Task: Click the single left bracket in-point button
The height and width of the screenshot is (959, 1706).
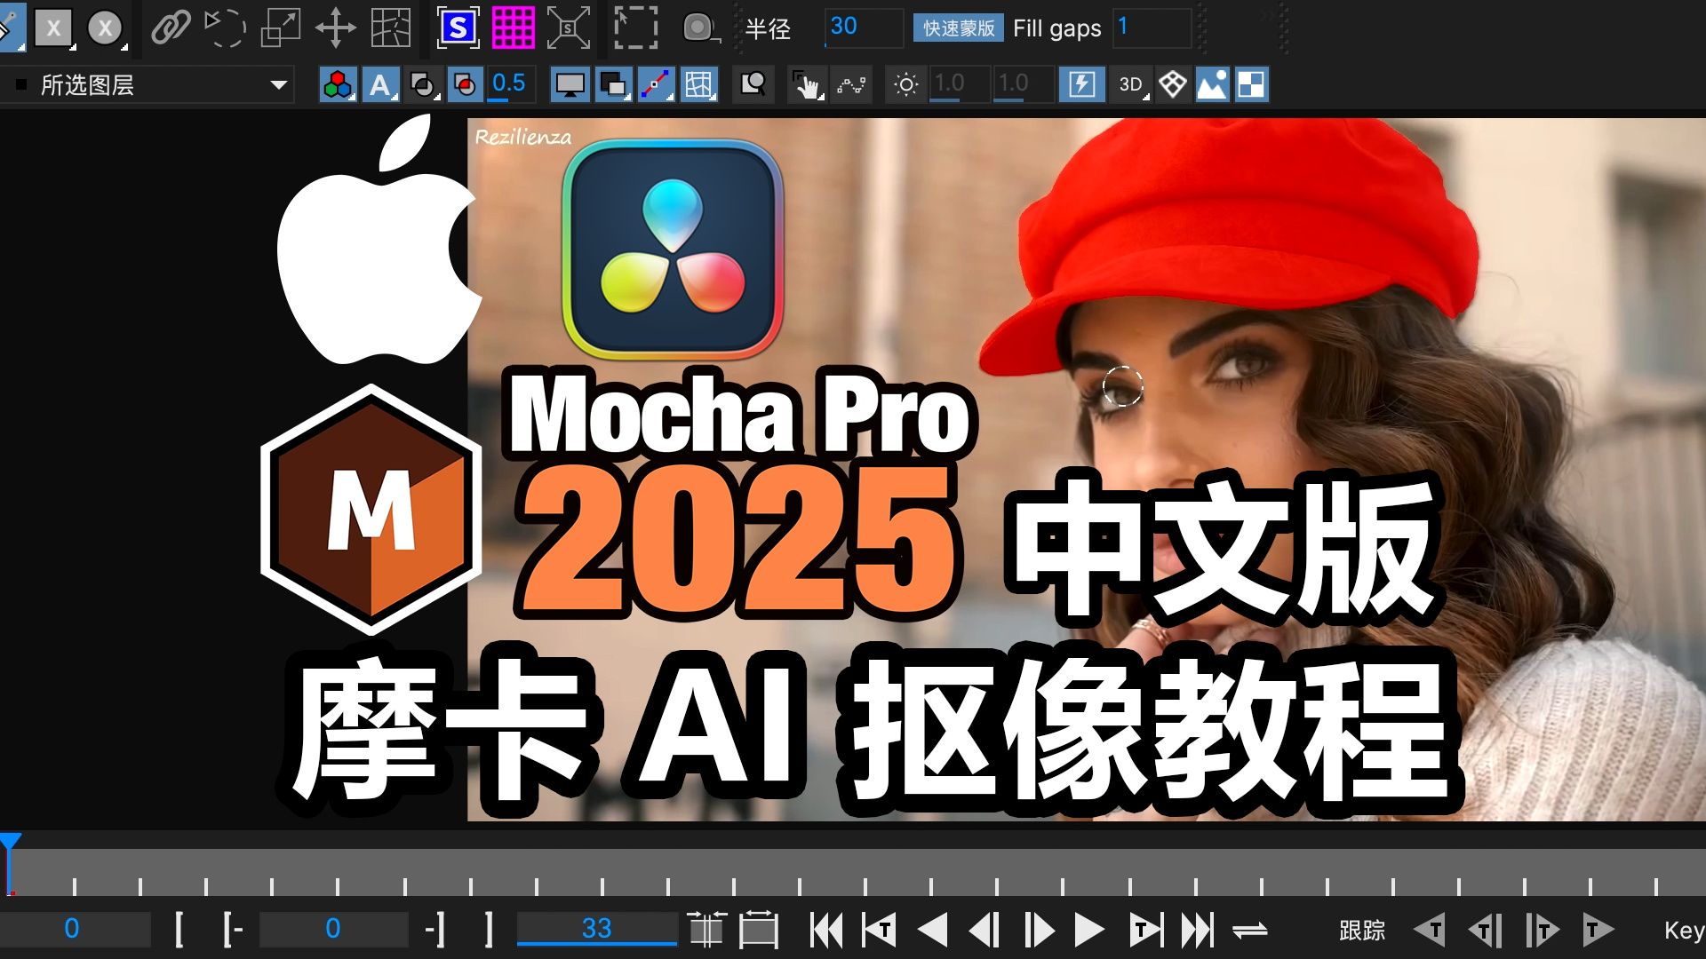Action: (179, 929)
